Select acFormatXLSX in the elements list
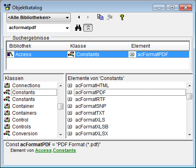Image resolution: width=196 pixels, height=168 pixels. [x=92, y=134]
